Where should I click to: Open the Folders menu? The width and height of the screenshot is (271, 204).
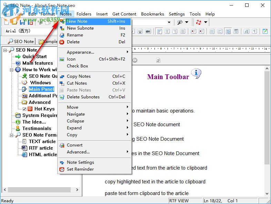84,14
